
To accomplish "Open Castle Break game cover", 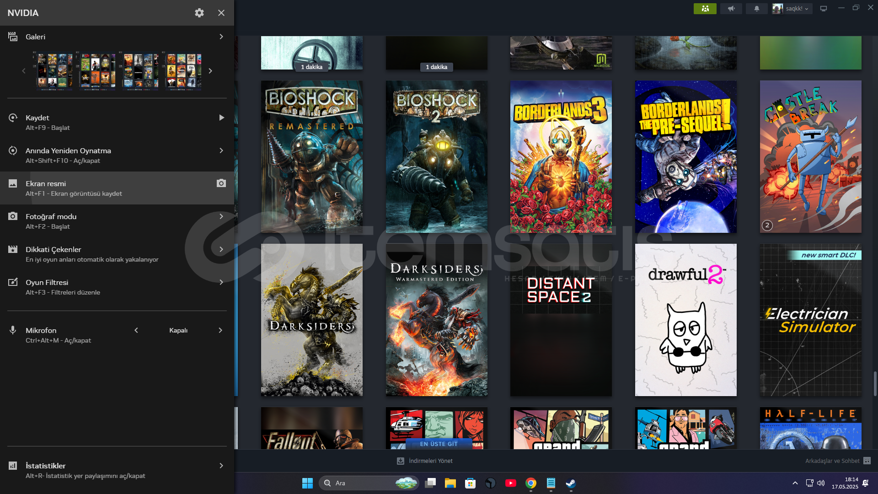I will coord(811,157).
